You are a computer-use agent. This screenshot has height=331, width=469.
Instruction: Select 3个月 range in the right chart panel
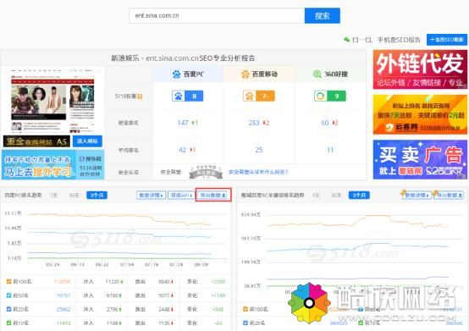pyautogui.click(x=359, y=196)
